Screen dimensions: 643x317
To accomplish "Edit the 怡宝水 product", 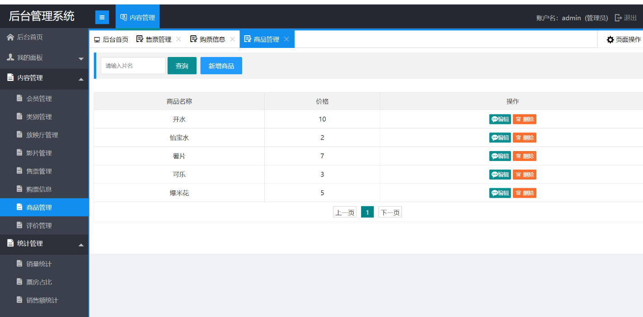I will click(500, 137).
